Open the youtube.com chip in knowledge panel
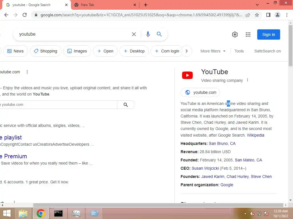293x219 pixels. 200,92
